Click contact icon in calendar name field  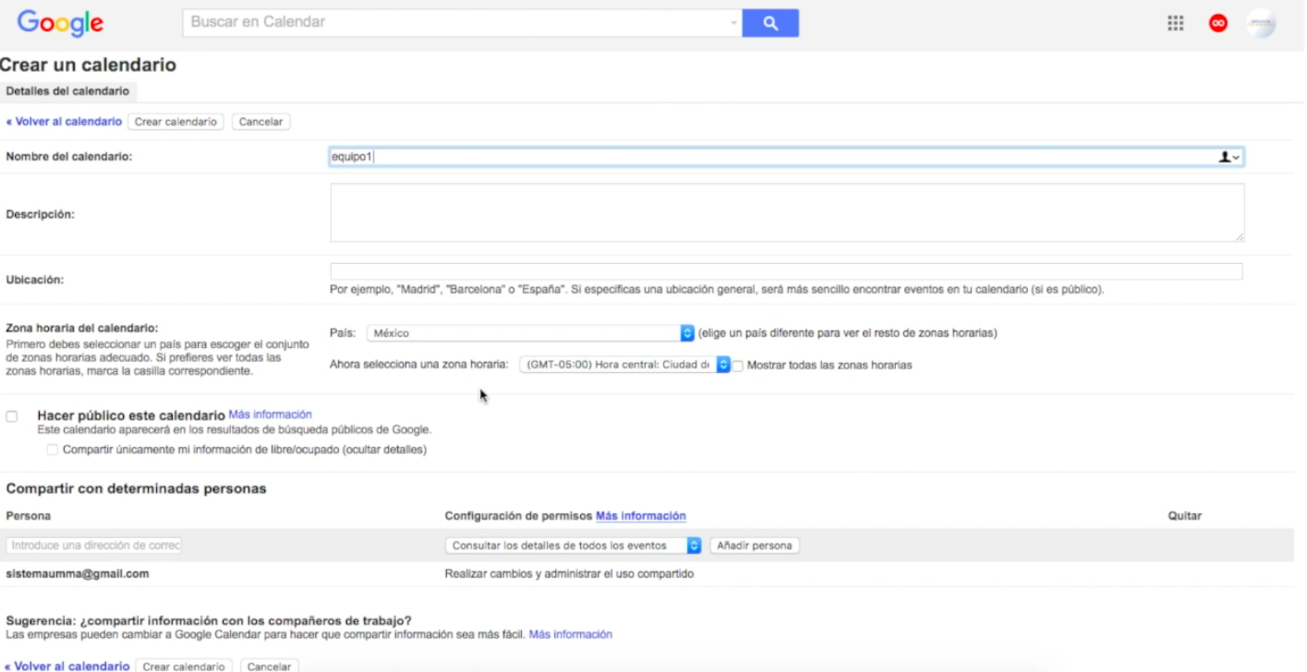pos(1229,157)
